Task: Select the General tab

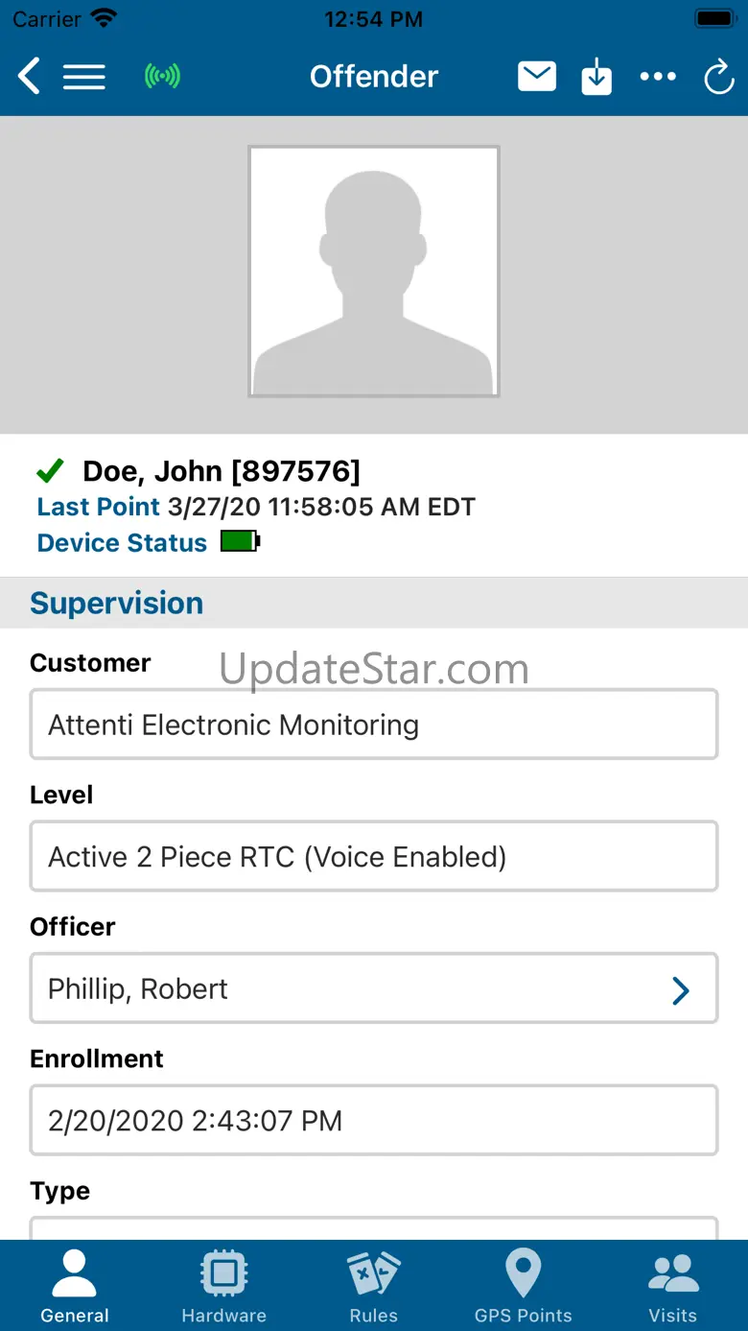Action: (75, 1286)
